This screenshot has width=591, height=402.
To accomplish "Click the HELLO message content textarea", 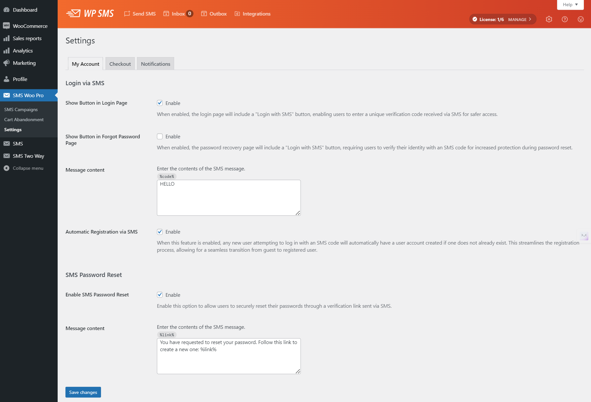I will [229, 198].
